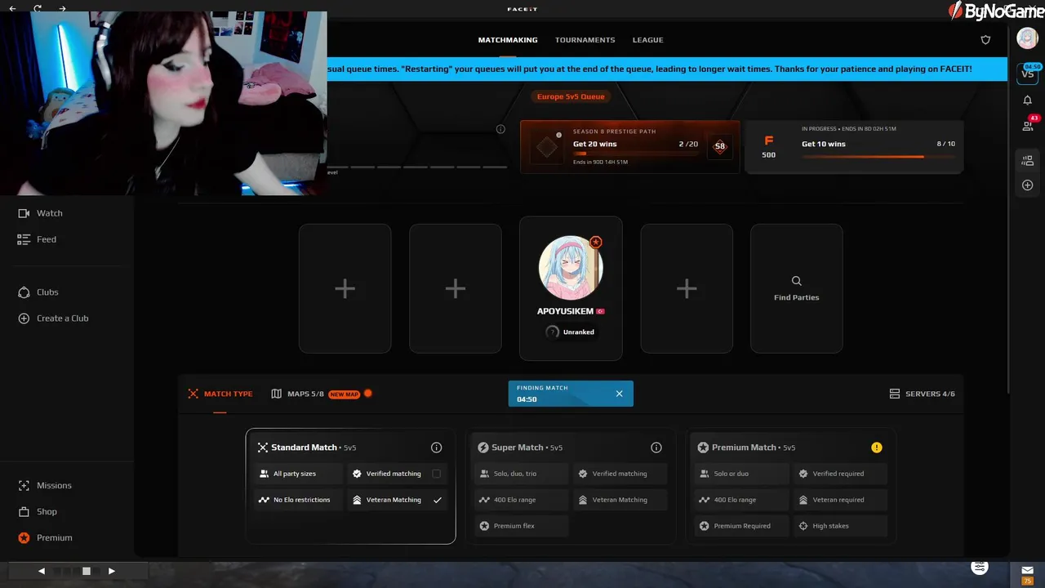Open the Season 8 Prestige Path card
Image resolution: width=1045 pixels, height=588 pixels.
coord(629,147)
